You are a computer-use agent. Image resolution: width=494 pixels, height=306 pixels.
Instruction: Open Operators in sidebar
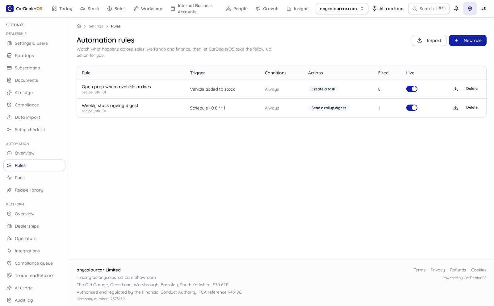click(x=34, y=238)
